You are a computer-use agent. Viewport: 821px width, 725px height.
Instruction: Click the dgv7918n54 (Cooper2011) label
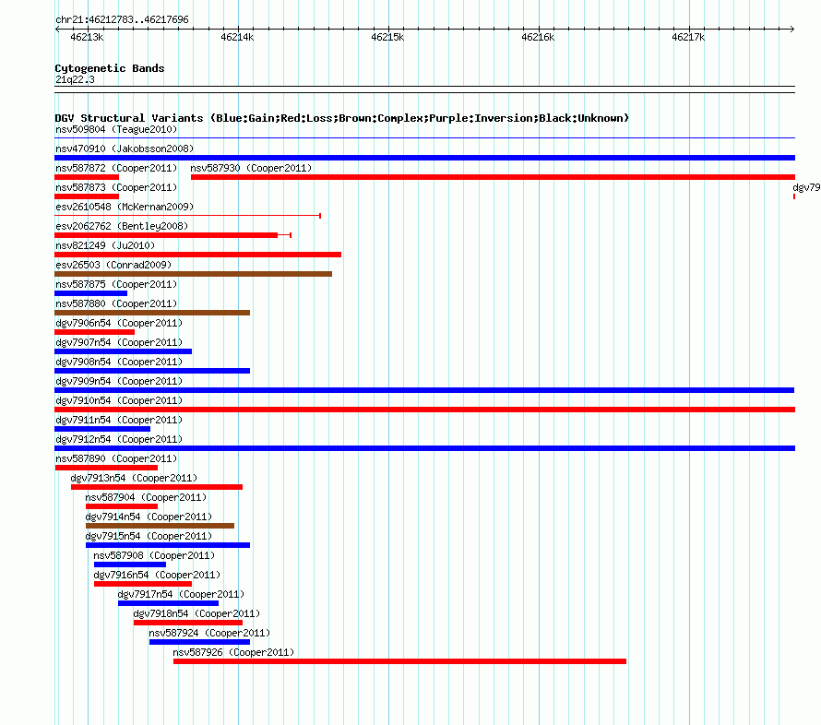tap(196, 613)
